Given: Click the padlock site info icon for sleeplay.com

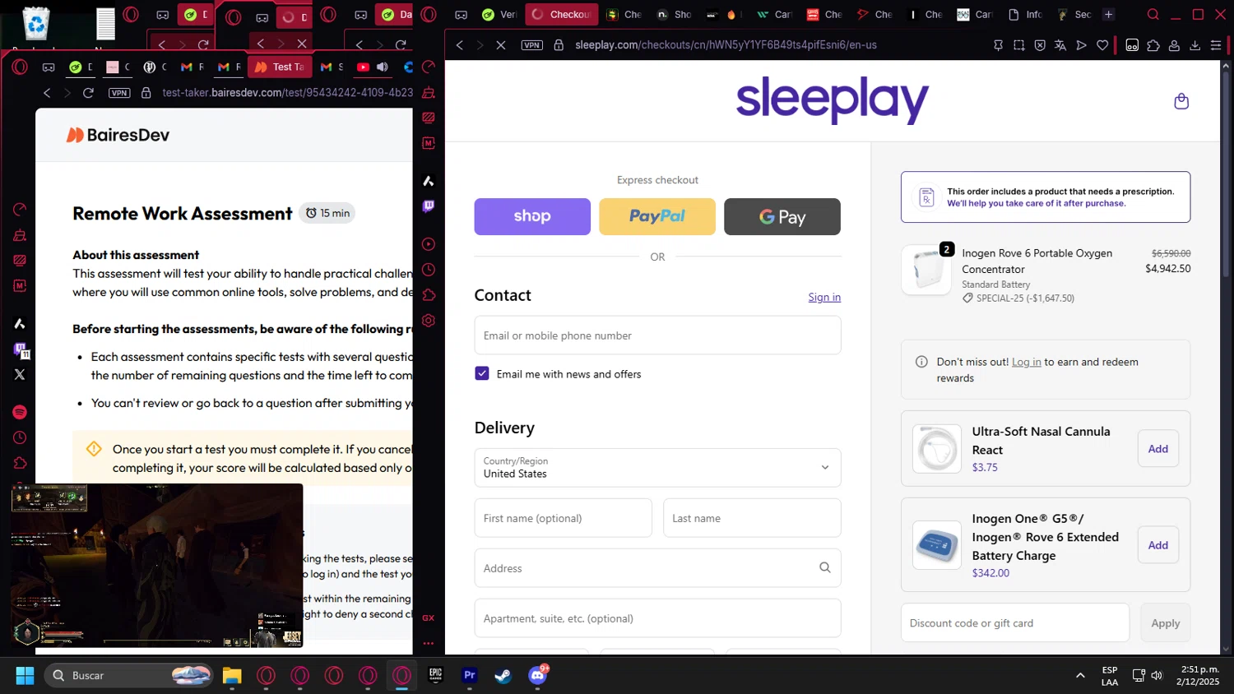Looking at the screenshot, I should (559, 45).
